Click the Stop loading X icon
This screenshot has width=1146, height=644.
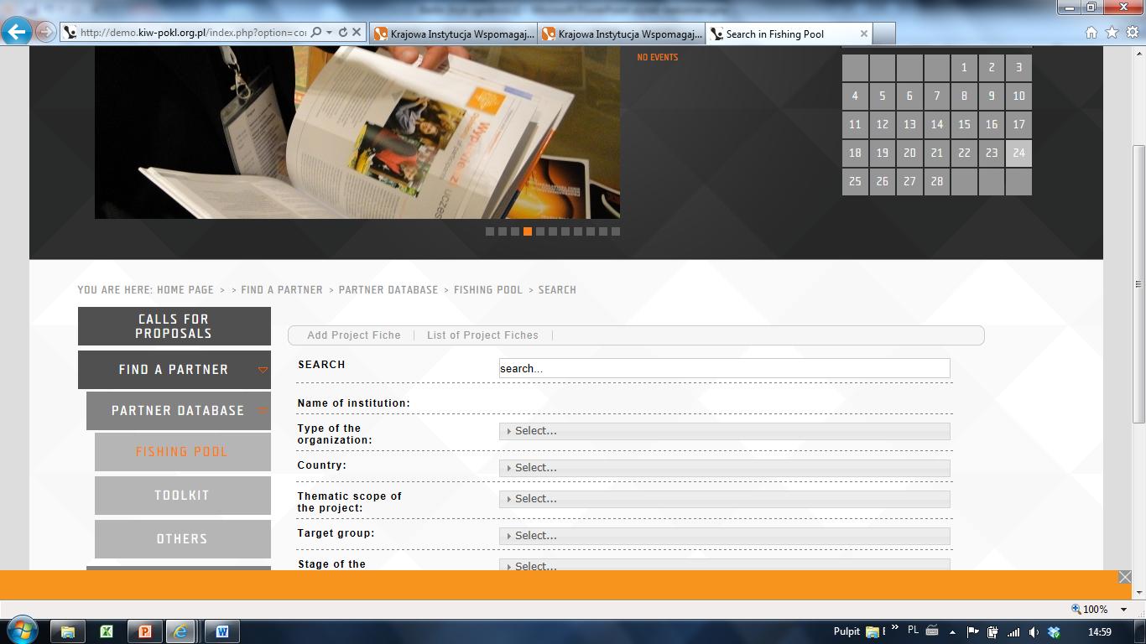356,33
